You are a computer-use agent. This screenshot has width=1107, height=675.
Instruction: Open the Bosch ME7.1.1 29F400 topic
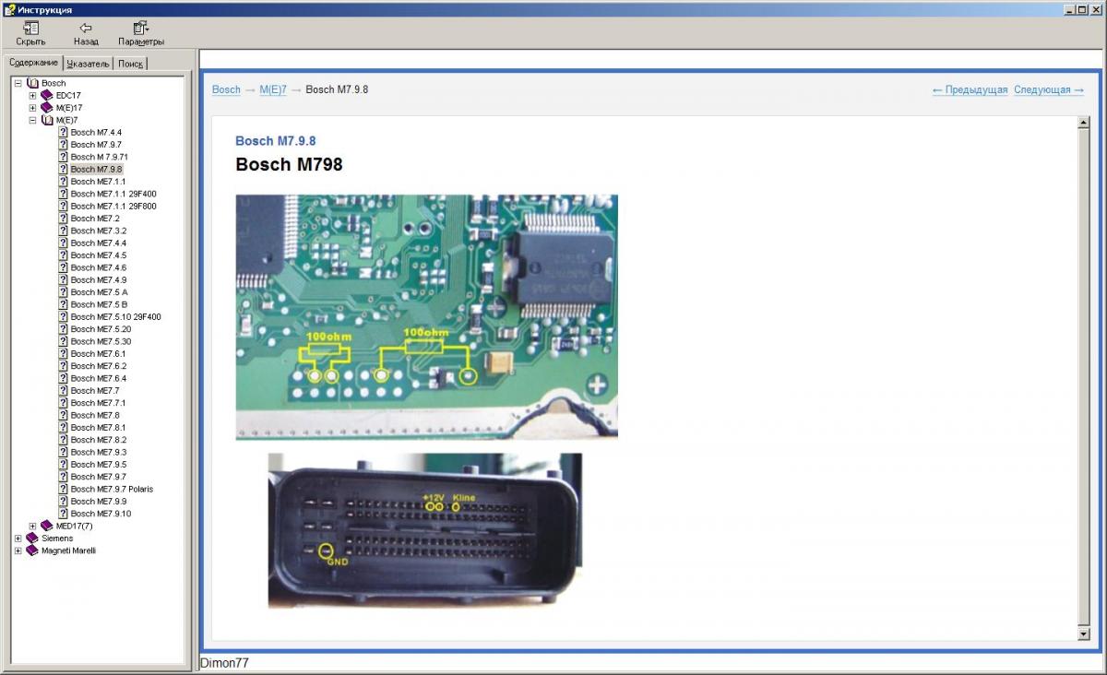point(113,194)
